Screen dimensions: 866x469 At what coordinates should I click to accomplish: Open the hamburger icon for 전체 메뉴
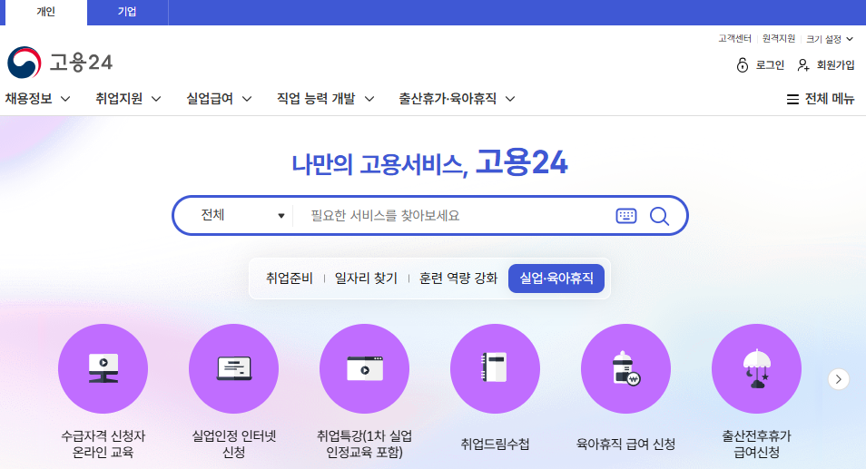pos(792,99)
